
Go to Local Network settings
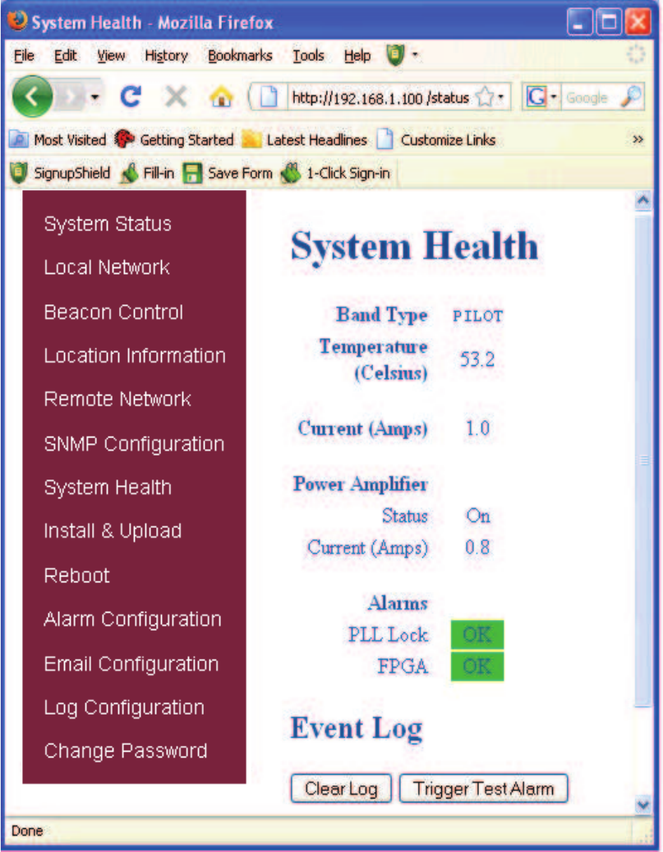(107, 267)
